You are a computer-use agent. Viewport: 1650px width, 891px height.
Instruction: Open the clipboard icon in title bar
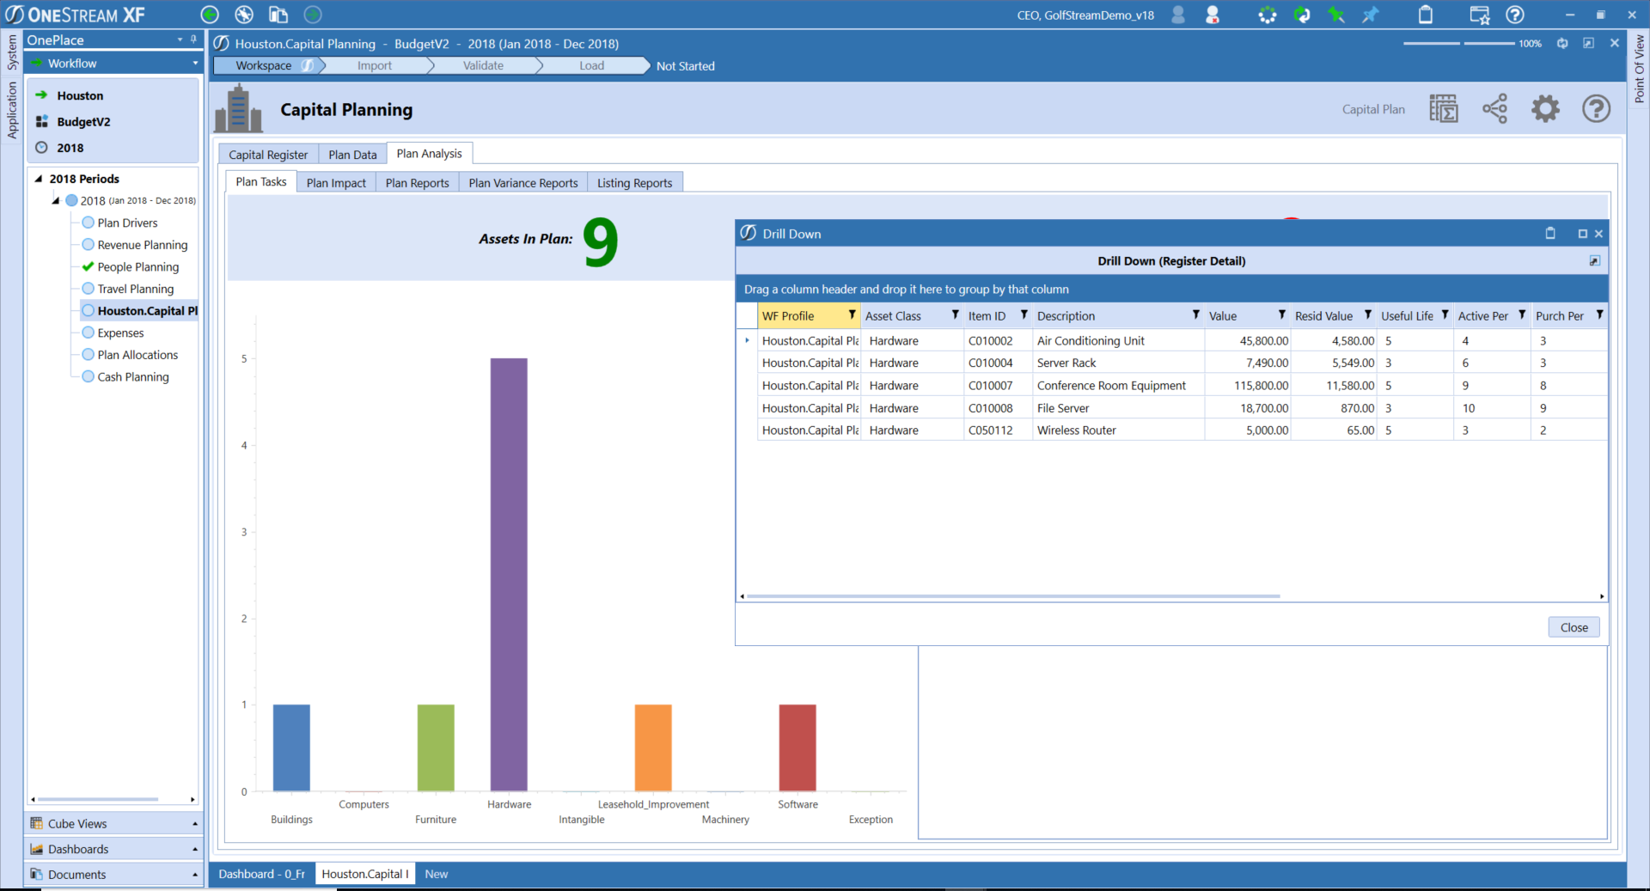pyautogui.click(x=1426, y=15)
